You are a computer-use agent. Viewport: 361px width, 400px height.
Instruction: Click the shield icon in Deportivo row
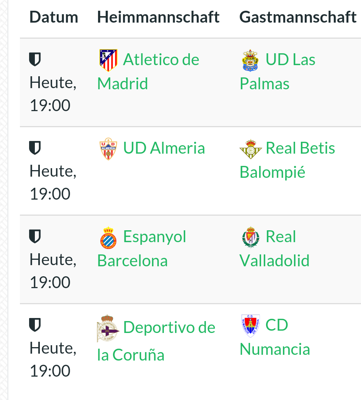[35, 325]
